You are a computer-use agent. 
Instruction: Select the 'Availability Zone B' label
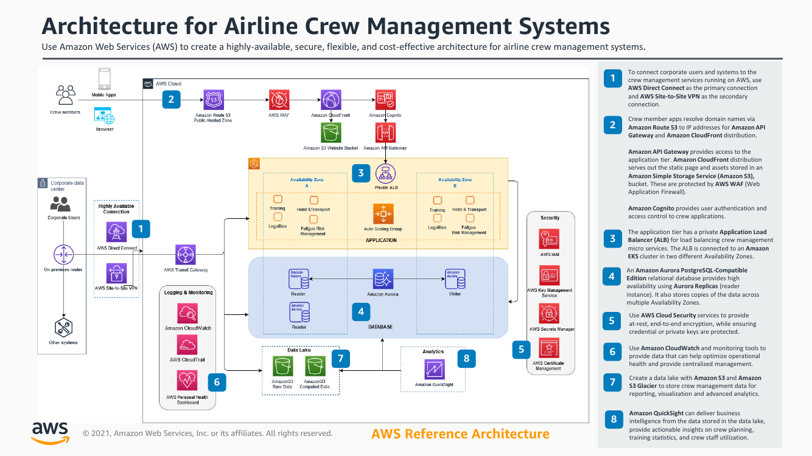[455, 183]
